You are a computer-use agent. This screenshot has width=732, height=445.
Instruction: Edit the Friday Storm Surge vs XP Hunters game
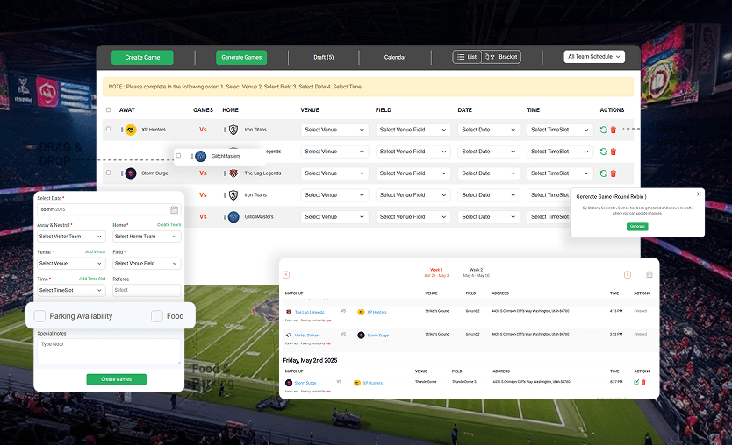point(636,382)
